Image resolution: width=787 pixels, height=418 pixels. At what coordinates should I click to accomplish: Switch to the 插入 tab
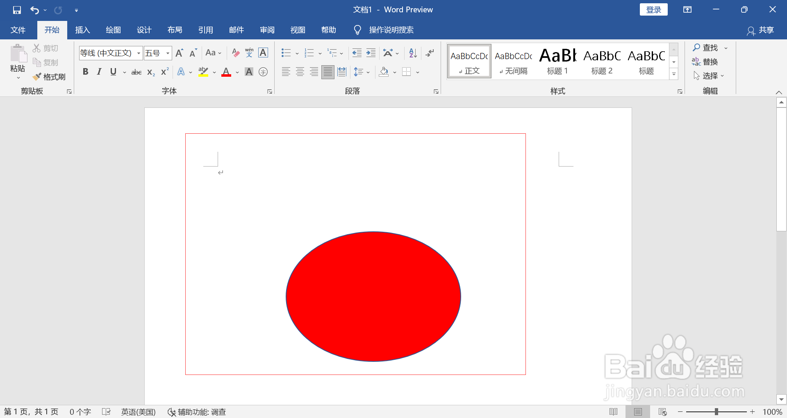tap(82, 30)
